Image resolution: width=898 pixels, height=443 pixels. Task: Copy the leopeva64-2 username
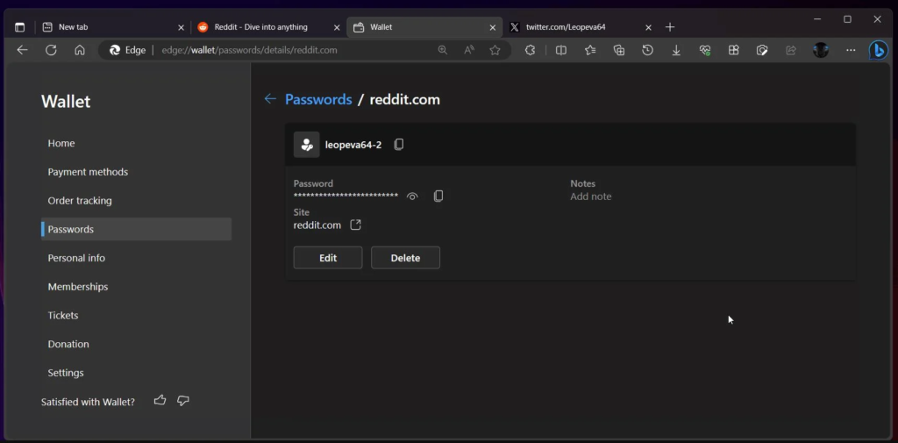(x=399, y=145)
